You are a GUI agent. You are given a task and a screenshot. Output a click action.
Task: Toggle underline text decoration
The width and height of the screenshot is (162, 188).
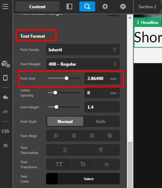(x=65, y=150)
